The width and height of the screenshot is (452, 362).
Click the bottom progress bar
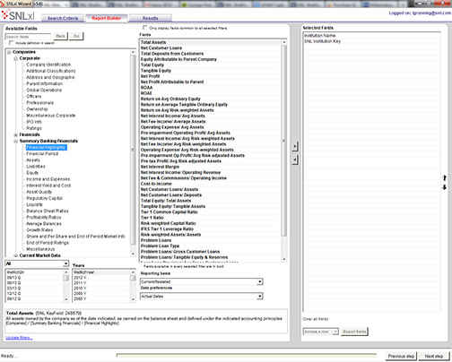tap(247, 355)
